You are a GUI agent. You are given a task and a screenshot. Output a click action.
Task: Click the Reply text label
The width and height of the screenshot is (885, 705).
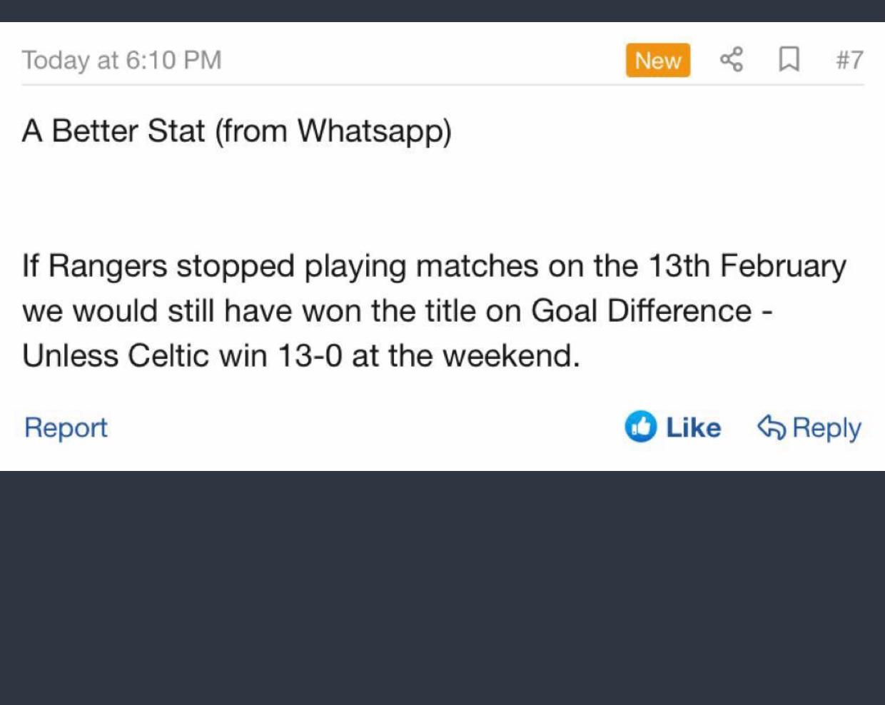pyautogui.click(x=826, y=427)
